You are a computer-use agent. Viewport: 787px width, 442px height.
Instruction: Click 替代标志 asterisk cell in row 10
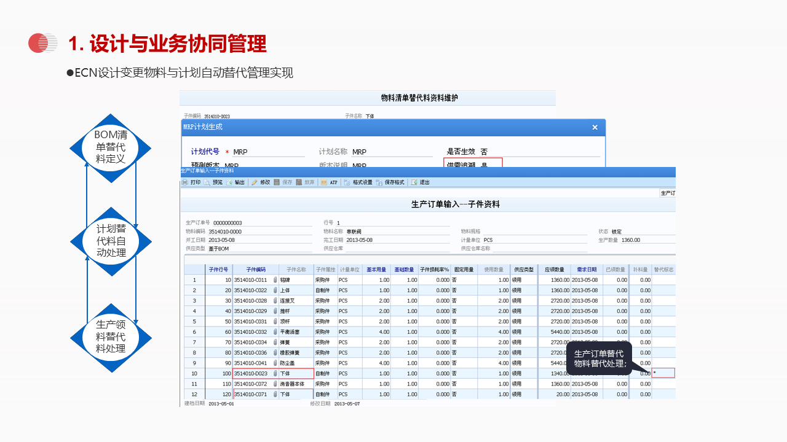663,373
